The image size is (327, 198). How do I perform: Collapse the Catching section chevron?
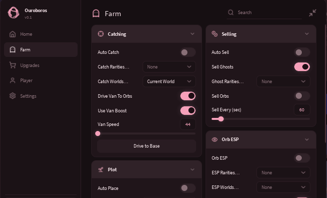tap(192, 34)
